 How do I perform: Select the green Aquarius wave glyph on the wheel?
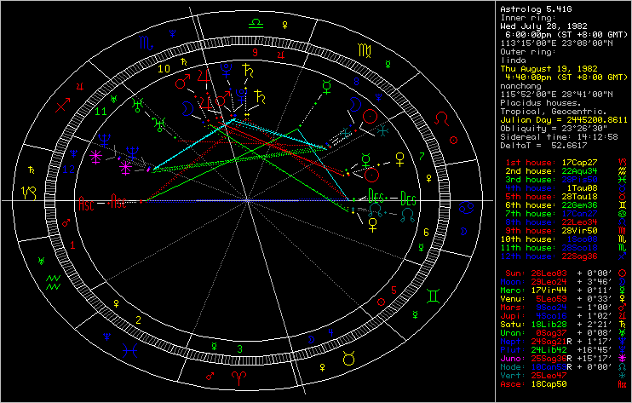53,279
